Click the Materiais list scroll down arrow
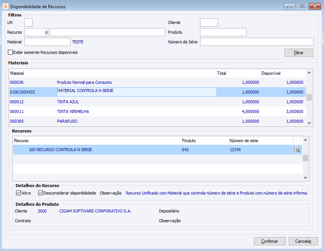Screen dimensions: 324x251 [x=309, y=123]
